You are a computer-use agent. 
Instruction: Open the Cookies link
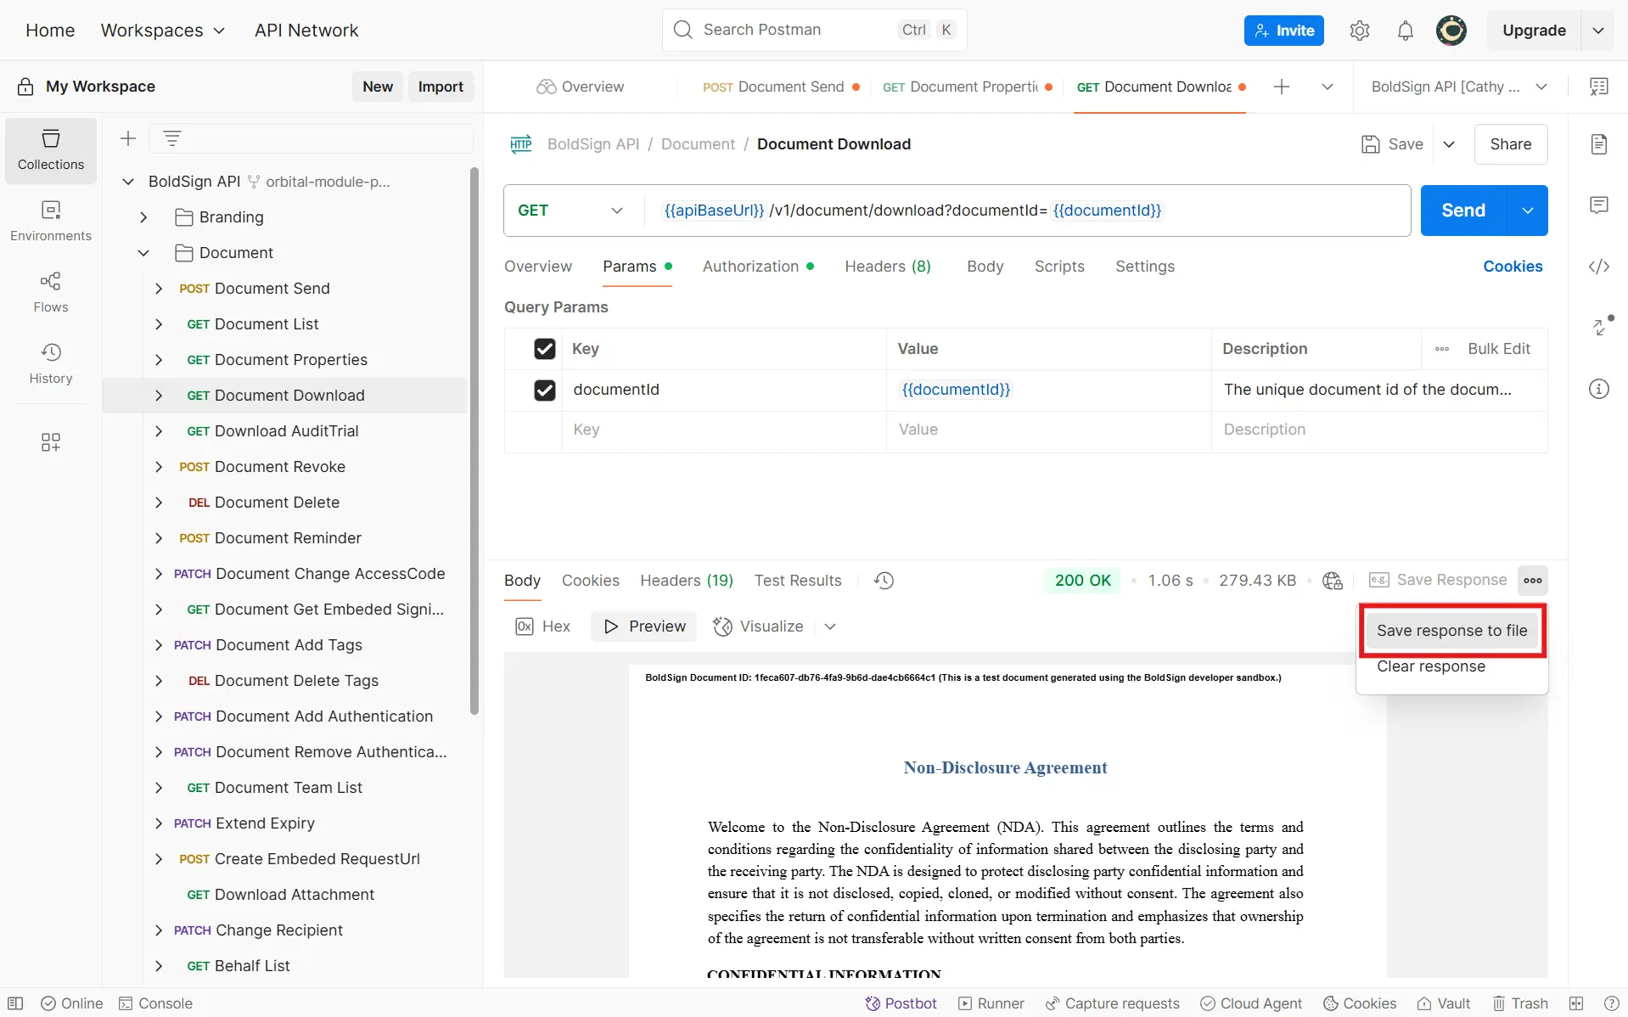[x=1513, y=267]
